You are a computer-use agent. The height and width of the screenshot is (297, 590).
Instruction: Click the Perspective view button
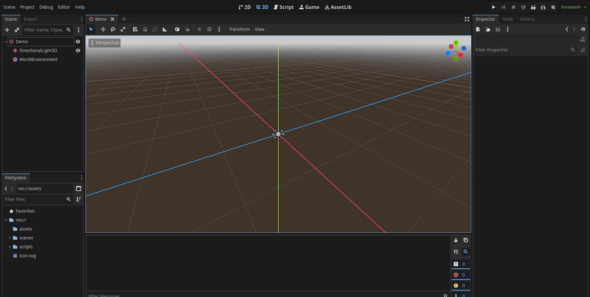click(104, 43)
